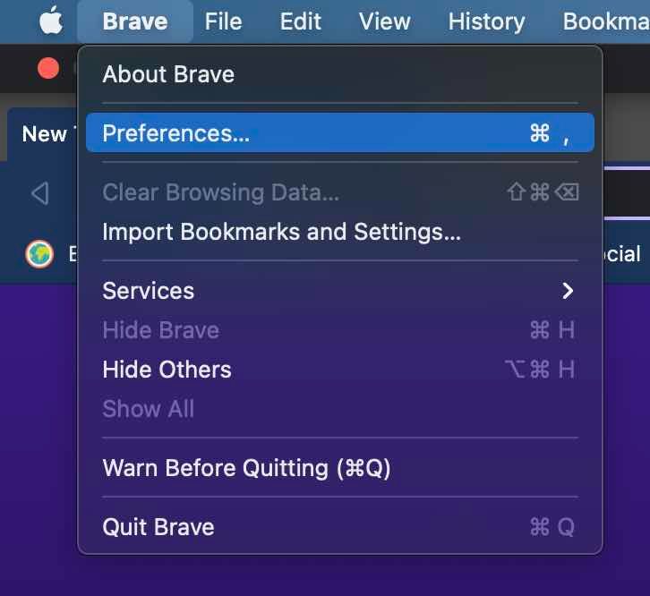
Task: Open the Edit menu
Action: click(x=300, y=21)
